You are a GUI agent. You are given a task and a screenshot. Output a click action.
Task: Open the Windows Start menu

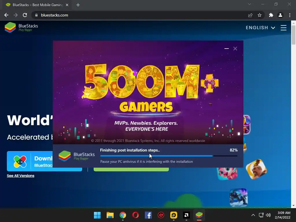tap(97, 215)
